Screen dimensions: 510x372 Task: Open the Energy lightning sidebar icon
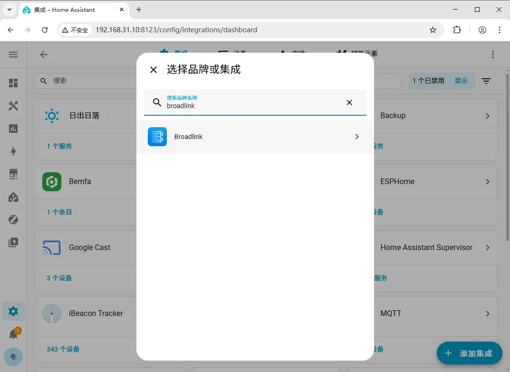(x=13, y=151)
